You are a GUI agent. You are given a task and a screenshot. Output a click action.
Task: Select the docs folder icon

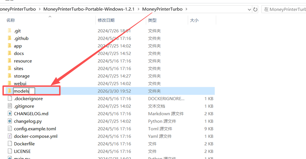(10, 53)
